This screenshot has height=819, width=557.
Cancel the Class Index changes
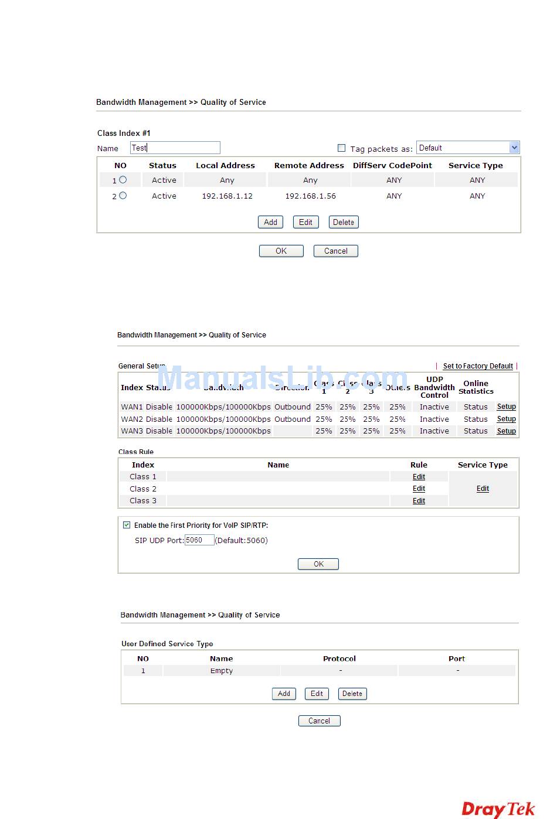(x=336, y=251)
